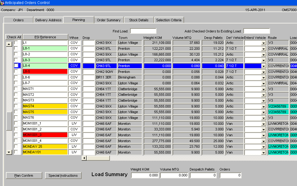The image size is (297, 186).
Task: Click the red MON1001_3 reference cell
Action: 45,135
